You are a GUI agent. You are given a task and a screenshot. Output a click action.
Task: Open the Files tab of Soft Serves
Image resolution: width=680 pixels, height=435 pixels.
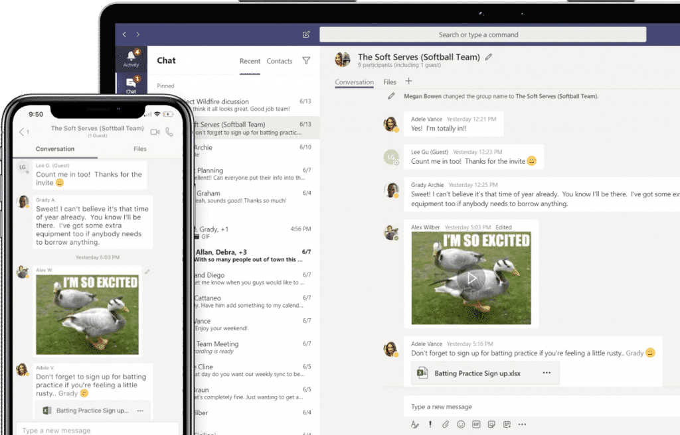[391, 82]
